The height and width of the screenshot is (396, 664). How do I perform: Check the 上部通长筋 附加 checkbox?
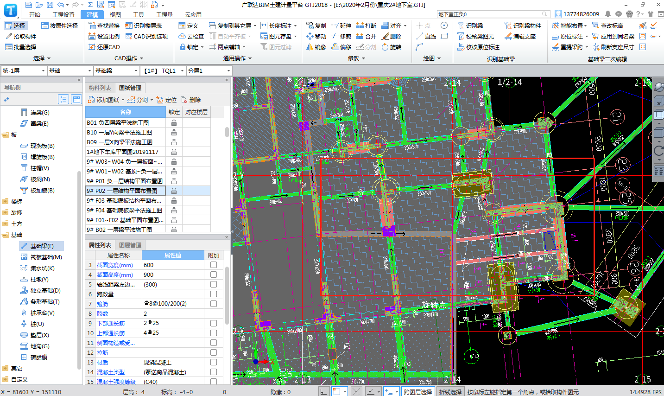pyautogui.click(x=214, y=333)
